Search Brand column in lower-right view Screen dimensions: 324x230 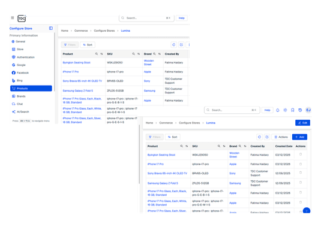240,146
